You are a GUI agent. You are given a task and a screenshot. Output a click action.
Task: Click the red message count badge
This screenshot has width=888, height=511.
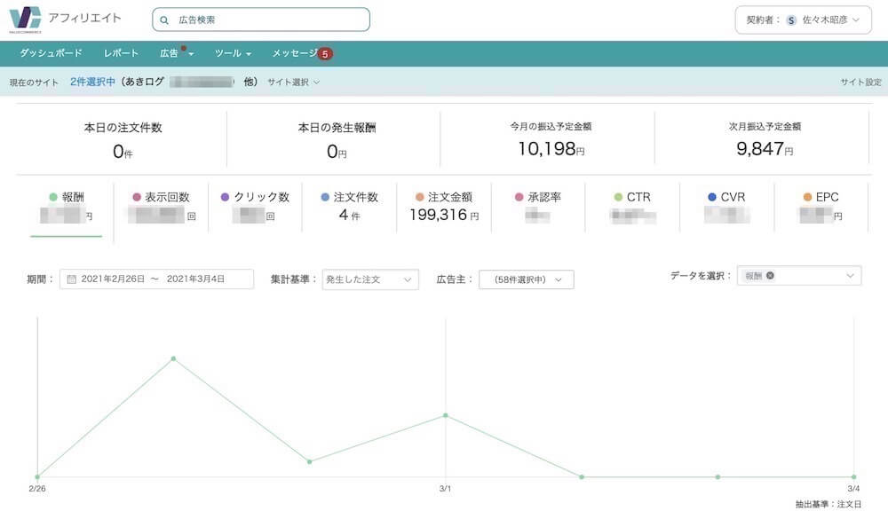pyautogui.click(x=326, y=54)
